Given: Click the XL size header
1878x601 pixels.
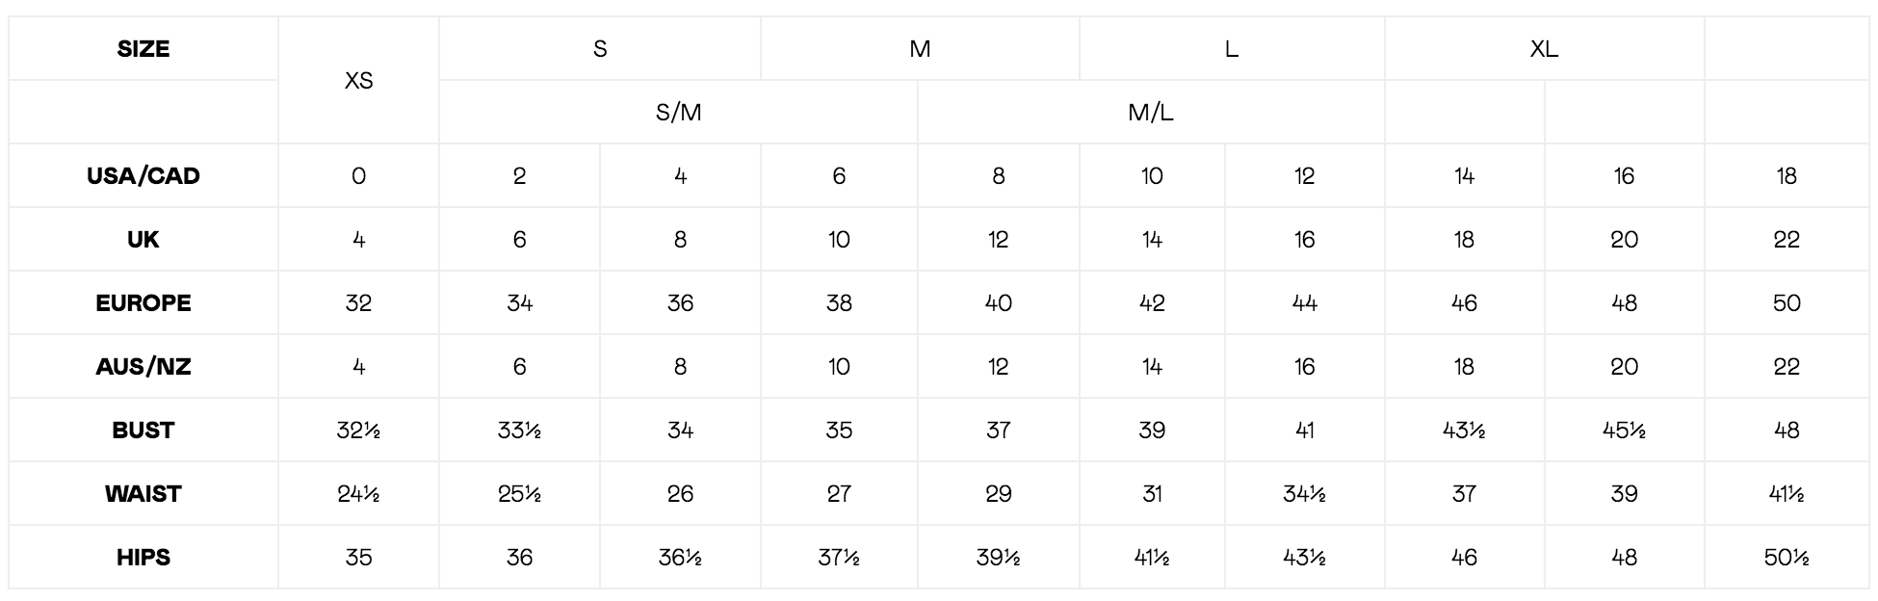Looking at the screenshot, I should click(1544, 49).
